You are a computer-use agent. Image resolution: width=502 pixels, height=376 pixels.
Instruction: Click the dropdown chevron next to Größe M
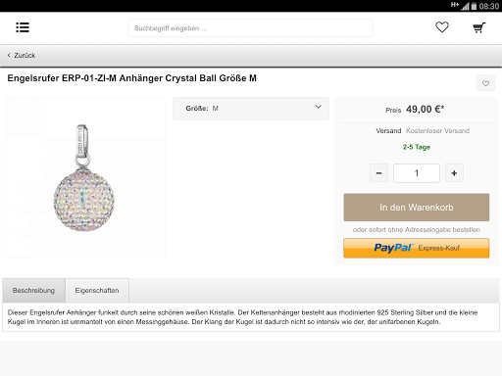(319, 107)
